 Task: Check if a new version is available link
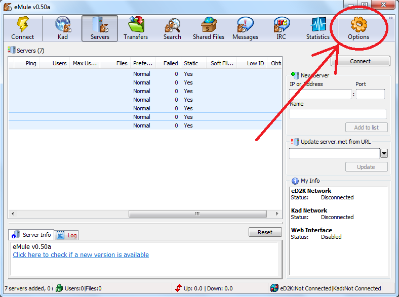pos(81,255)
